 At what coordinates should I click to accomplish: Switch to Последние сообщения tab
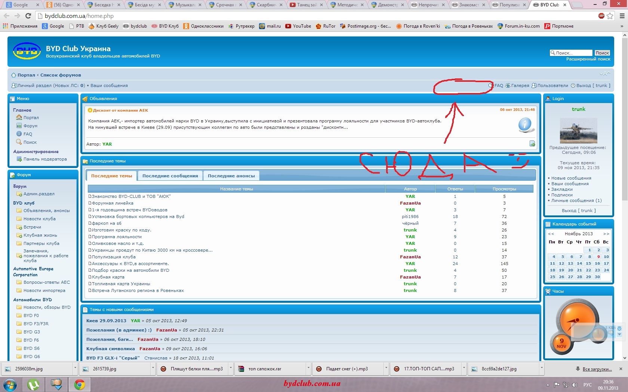[170, 176]
